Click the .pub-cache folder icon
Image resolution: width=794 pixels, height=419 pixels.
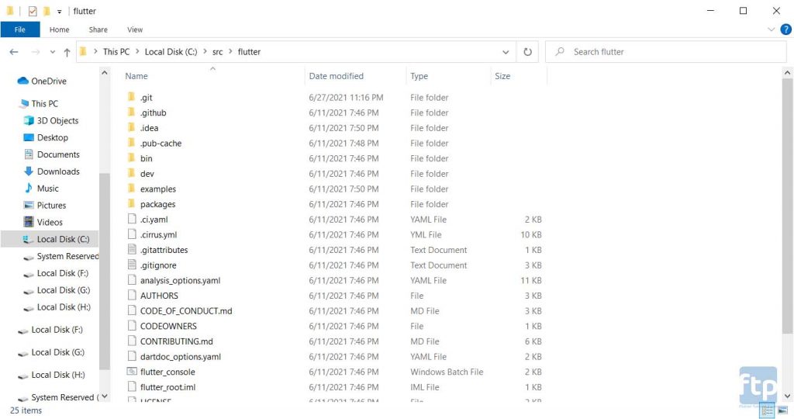tap(132, 142)
